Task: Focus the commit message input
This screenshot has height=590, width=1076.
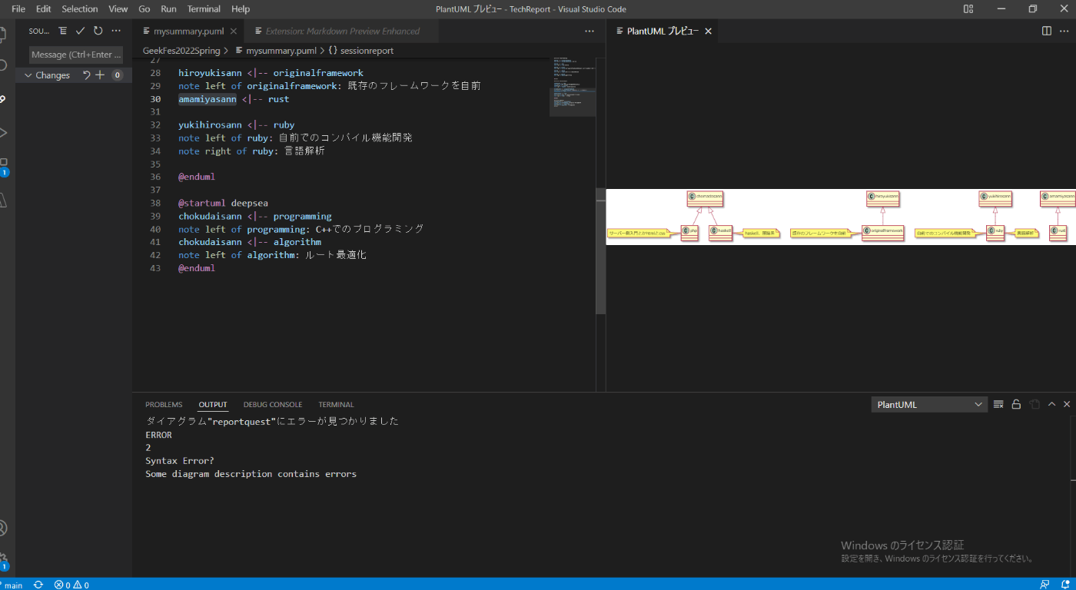Action: coord(76,55)
